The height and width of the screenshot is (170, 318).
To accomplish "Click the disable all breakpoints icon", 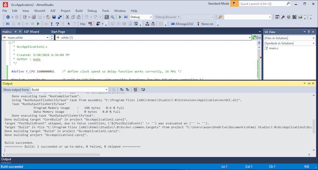I will 90,24.
